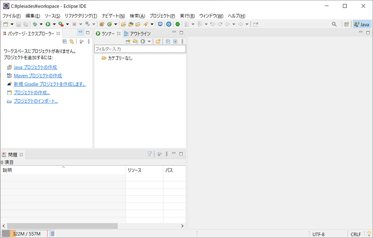Click the フィルター入力 filter field
The image size is (373, 238).
140,49
